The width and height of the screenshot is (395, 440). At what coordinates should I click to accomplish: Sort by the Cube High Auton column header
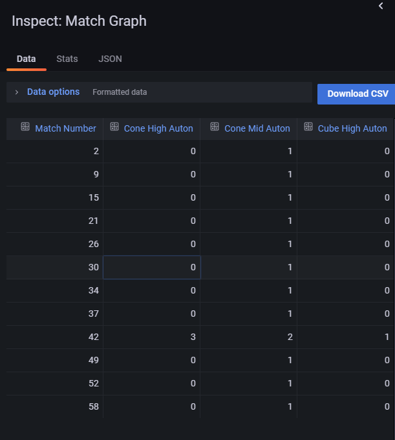(352, 128)
